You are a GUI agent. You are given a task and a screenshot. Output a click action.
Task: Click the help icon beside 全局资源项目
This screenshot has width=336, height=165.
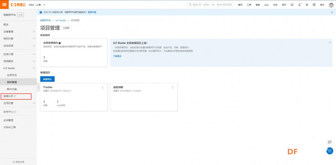click(x=60, y=43)
